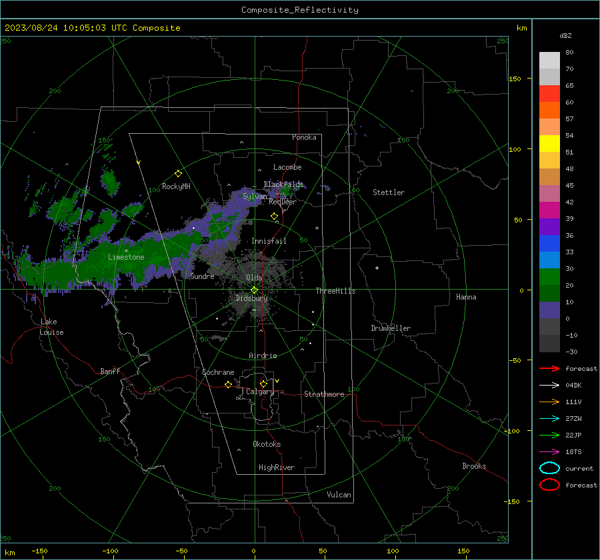Viewport: 600px width, 560px height.
Task: Click the star marker above Limestone
Action: [126, 251]
